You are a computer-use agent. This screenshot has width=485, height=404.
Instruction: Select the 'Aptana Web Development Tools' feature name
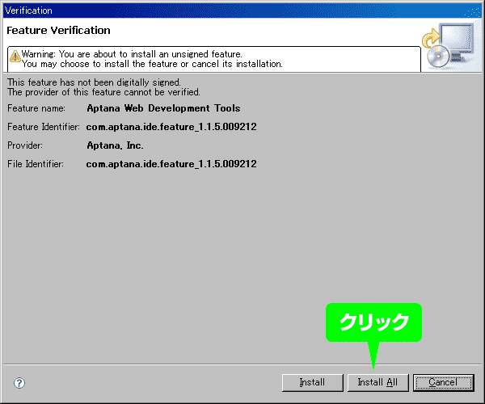pos(163,108)
